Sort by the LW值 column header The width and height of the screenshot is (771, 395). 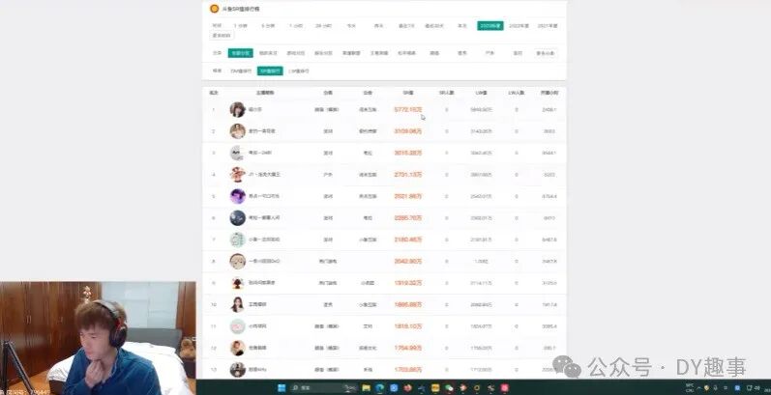481,93
